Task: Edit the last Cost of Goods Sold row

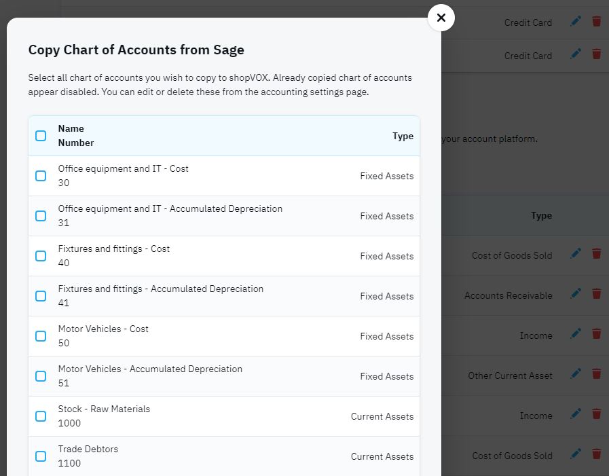Action: [x=576, y=454]
